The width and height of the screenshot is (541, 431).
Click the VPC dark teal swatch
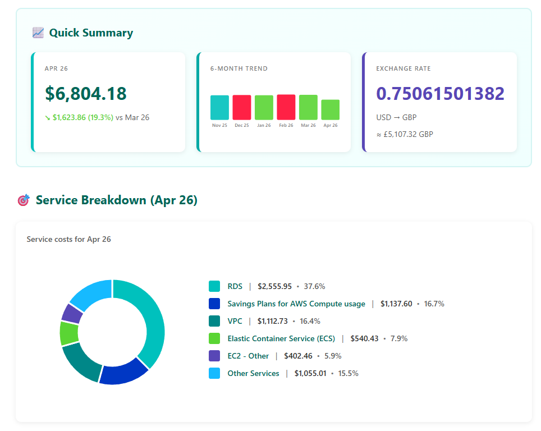click(x=214, y=321)
